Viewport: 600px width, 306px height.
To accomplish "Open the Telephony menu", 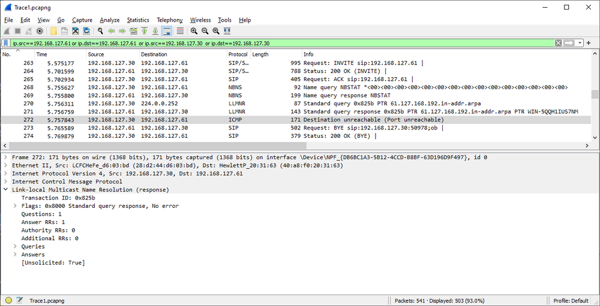I will (170, 20).
